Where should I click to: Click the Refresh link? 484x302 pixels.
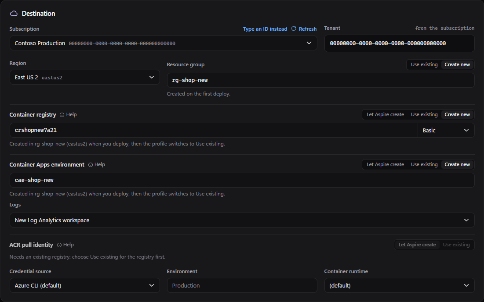(307, 28)
